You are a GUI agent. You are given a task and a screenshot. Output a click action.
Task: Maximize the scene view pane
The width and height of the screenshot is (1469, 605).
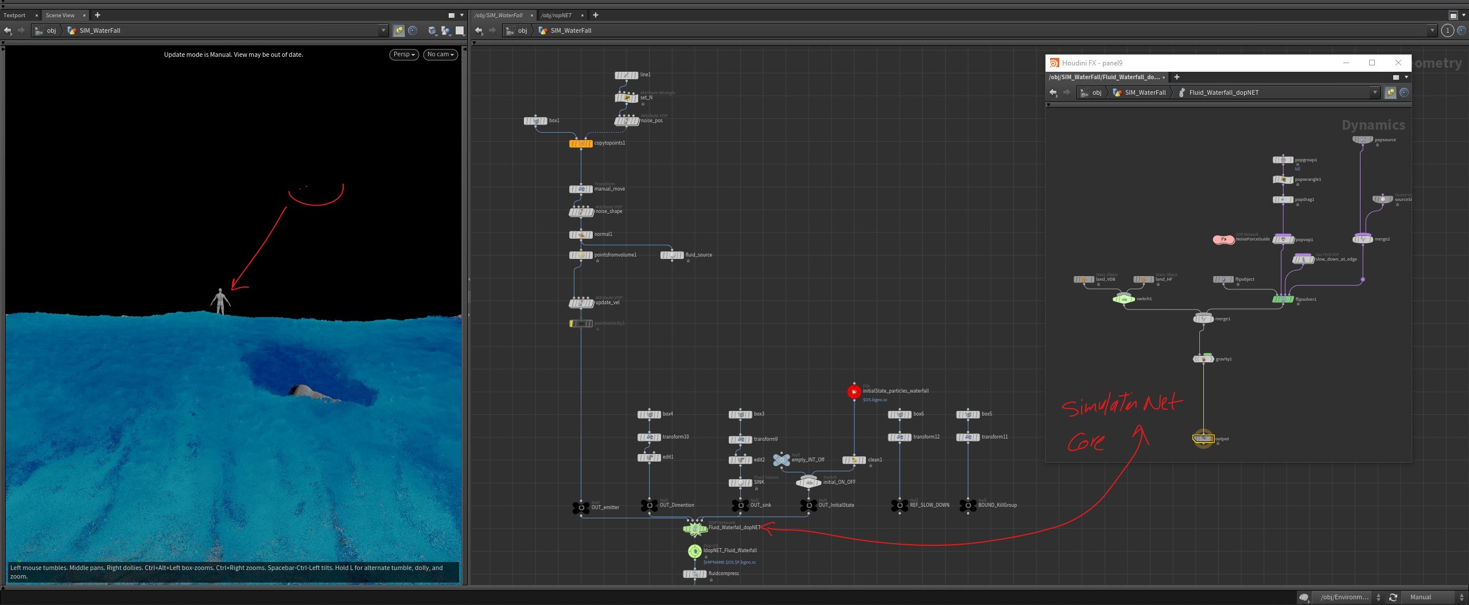click(x=451, y=15)
